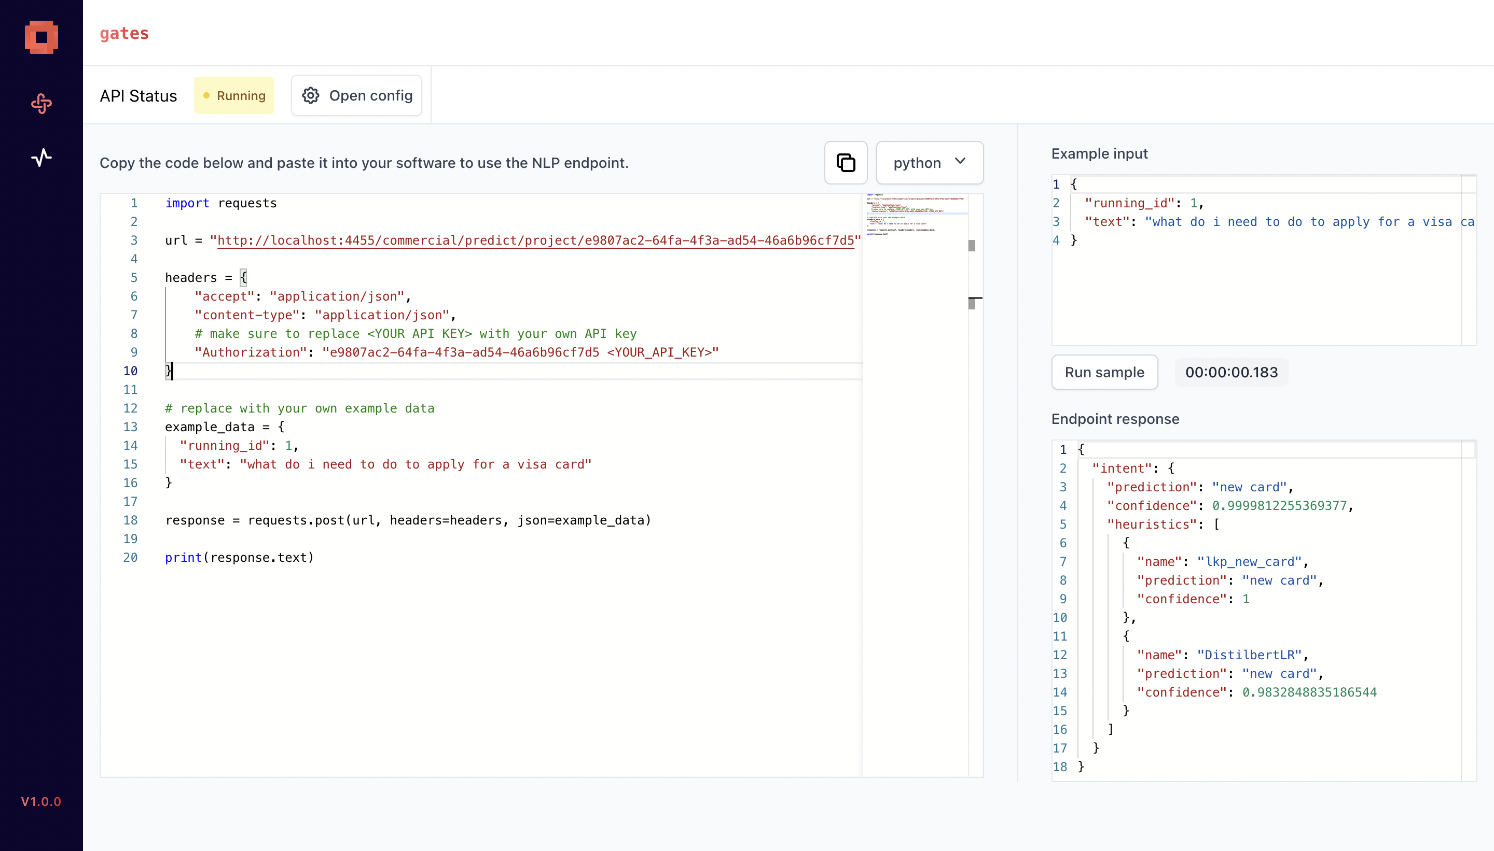Click the Run sample button

click(1104, 372)
